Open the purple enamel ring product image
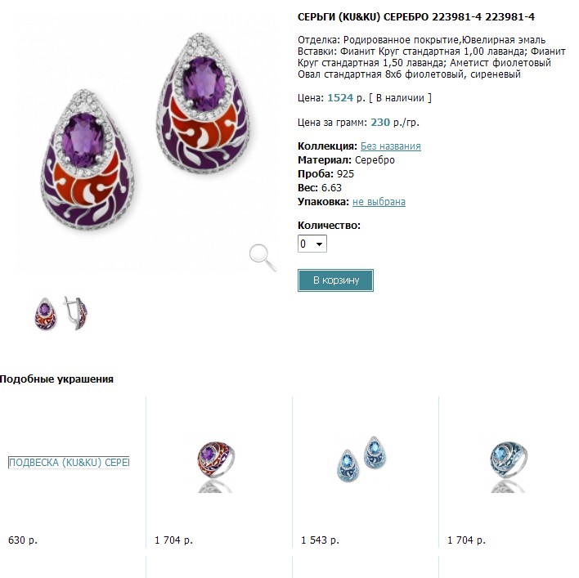The image size is (579, 578). tap(216, 467)
